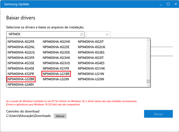Select model NP940XHA-KG4SE
The height and width of the screenshot is (132, 179).
pyautogui.click(x=21, y=68)
